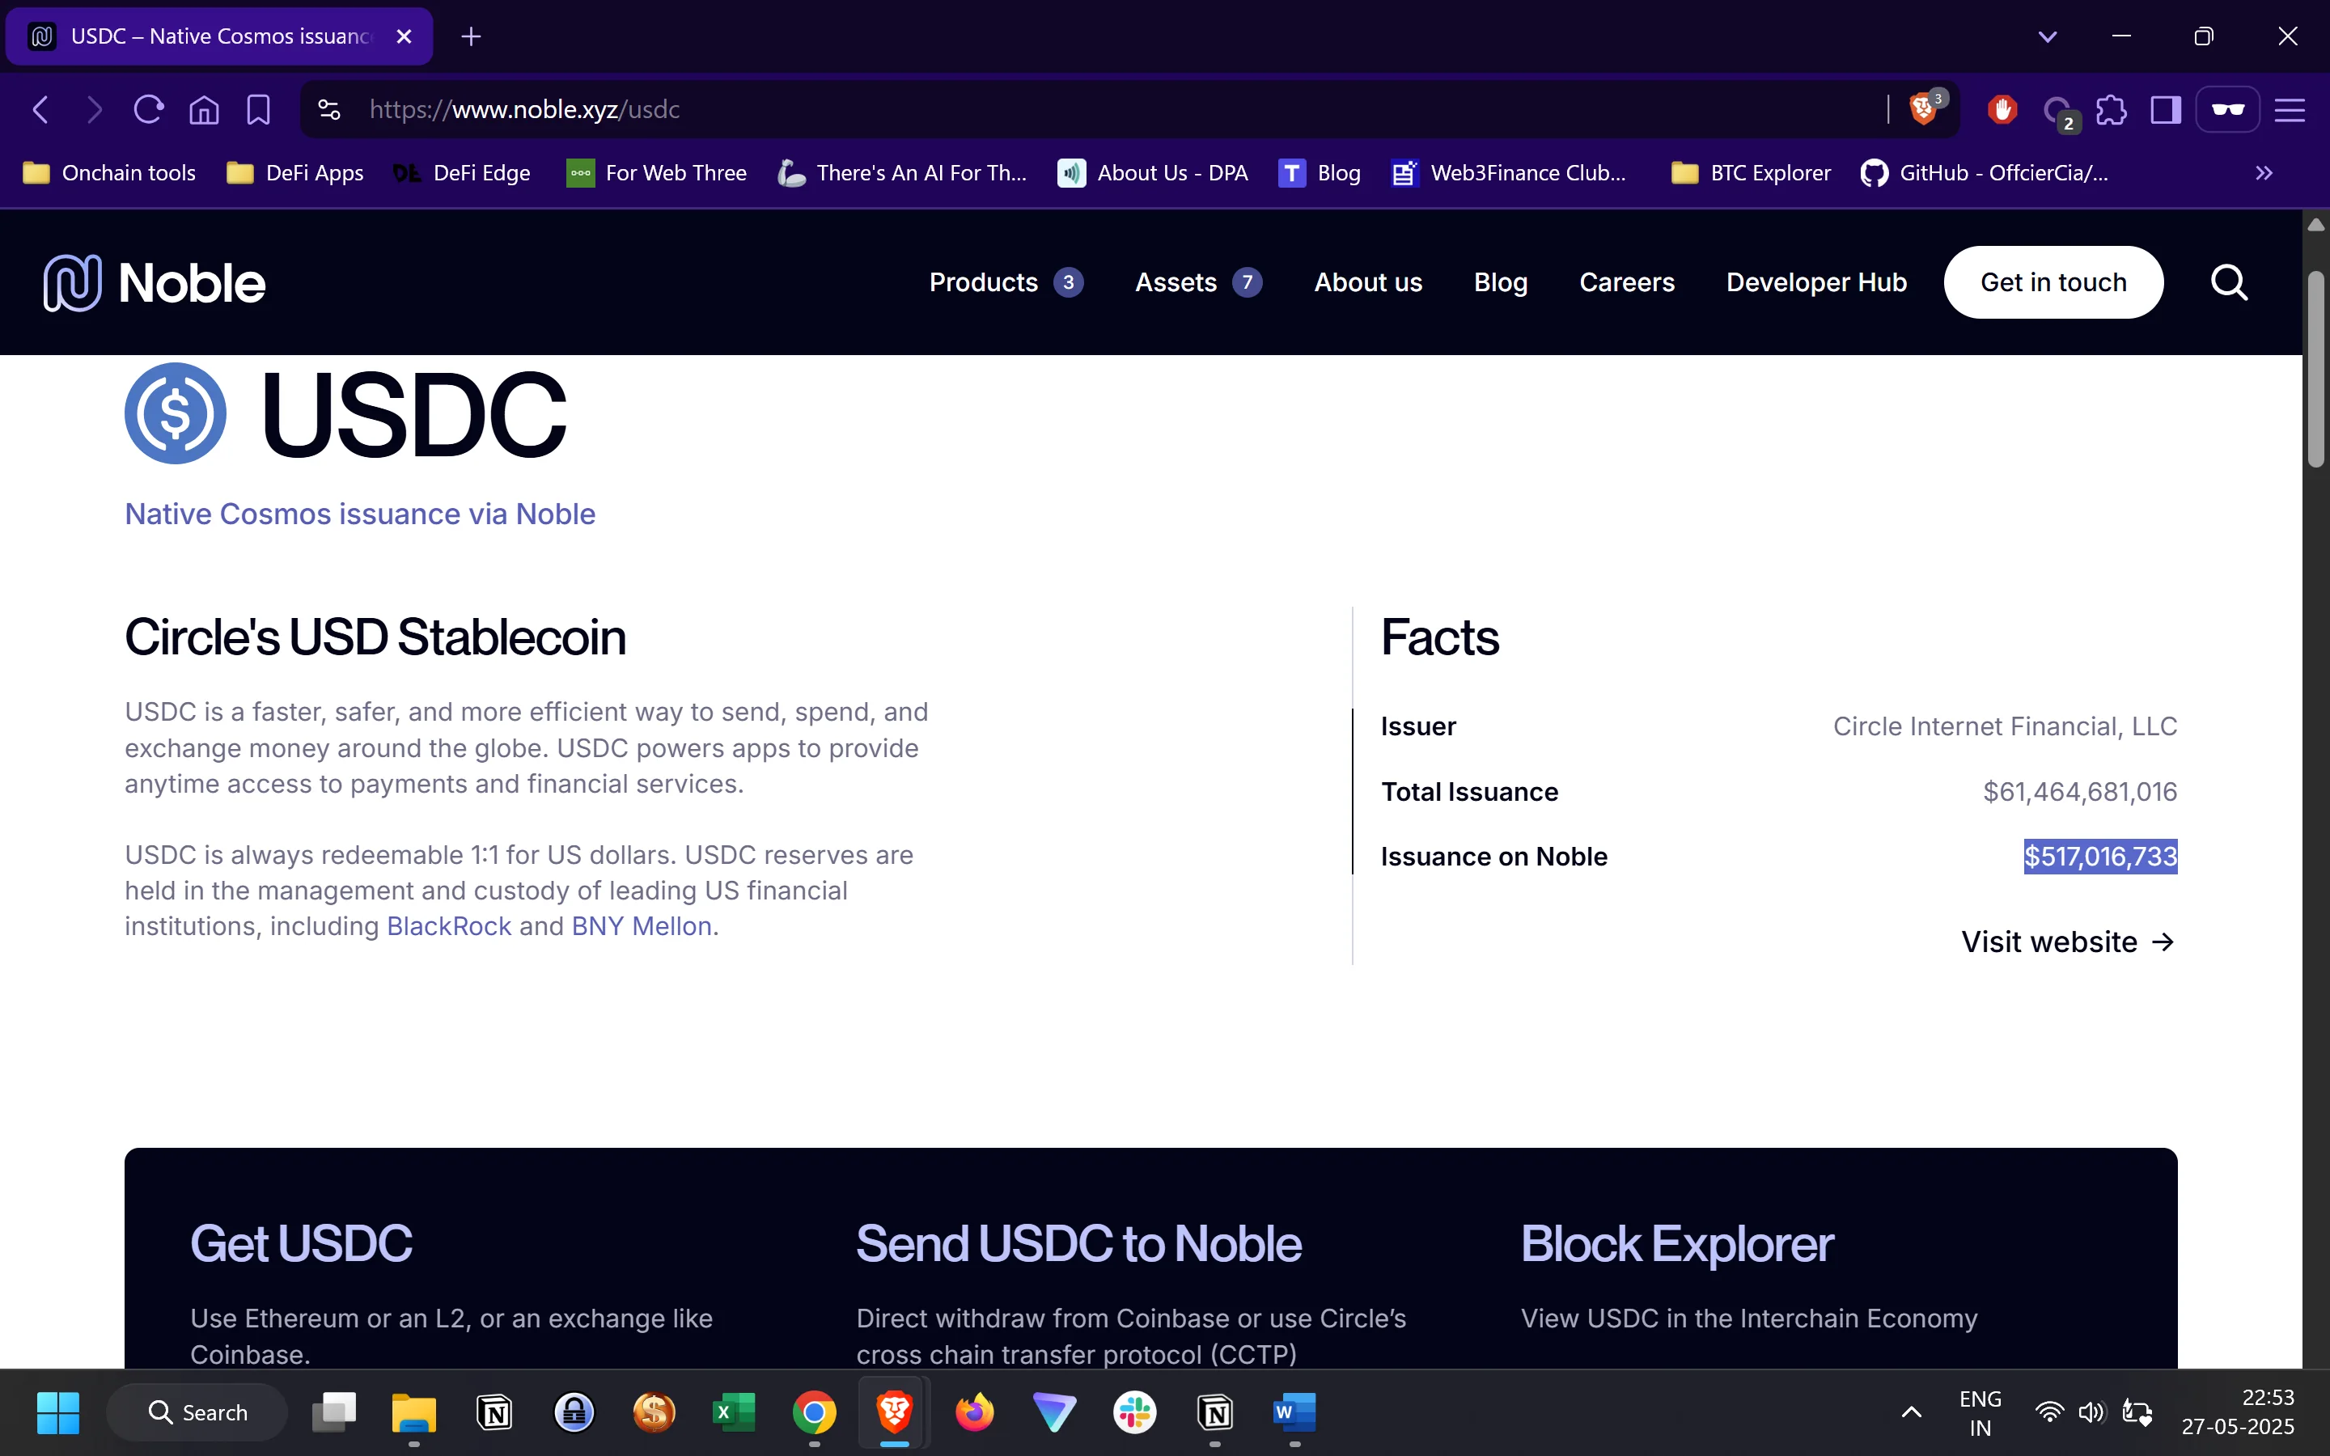Show hidden system tray icons

coord(1911,1412)
